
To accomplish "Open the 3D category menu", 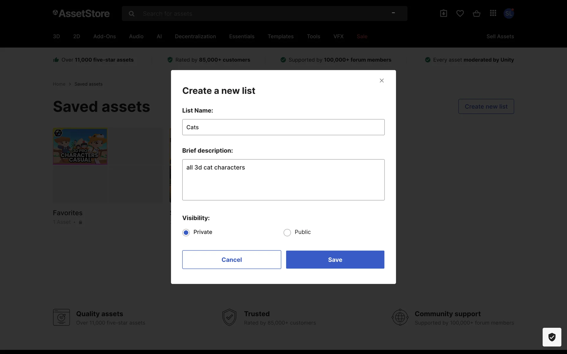I will (56, 36).
